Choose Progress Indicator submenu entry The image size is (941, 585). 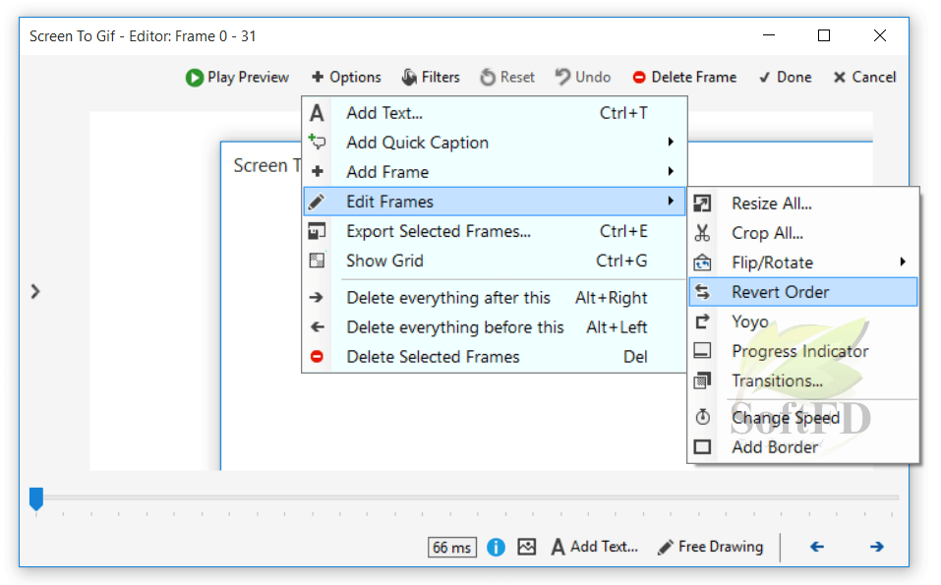pos(803,351)
